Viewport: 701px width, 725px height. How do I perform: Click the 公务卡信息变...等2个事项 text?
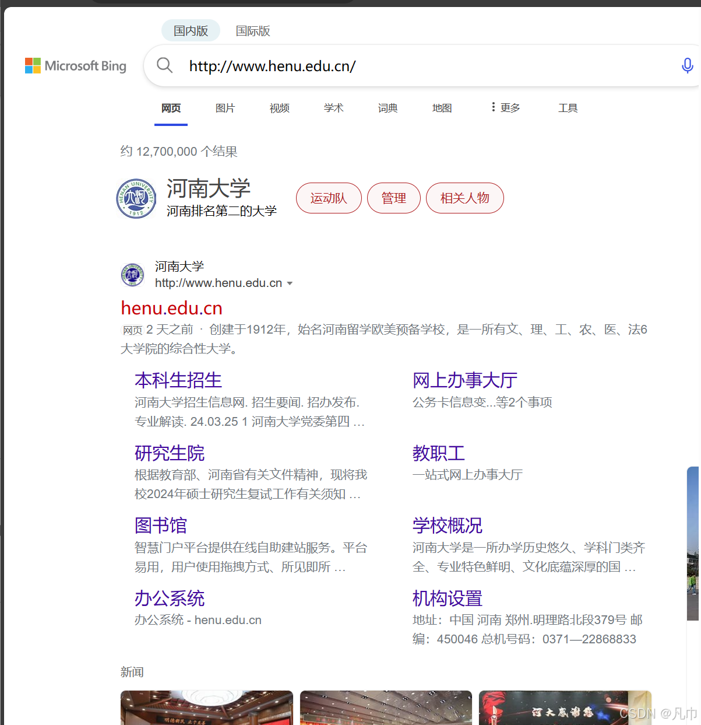(x=482, y=402)
